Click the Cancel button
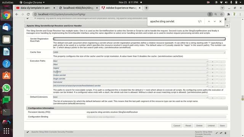 coord(177,126)
